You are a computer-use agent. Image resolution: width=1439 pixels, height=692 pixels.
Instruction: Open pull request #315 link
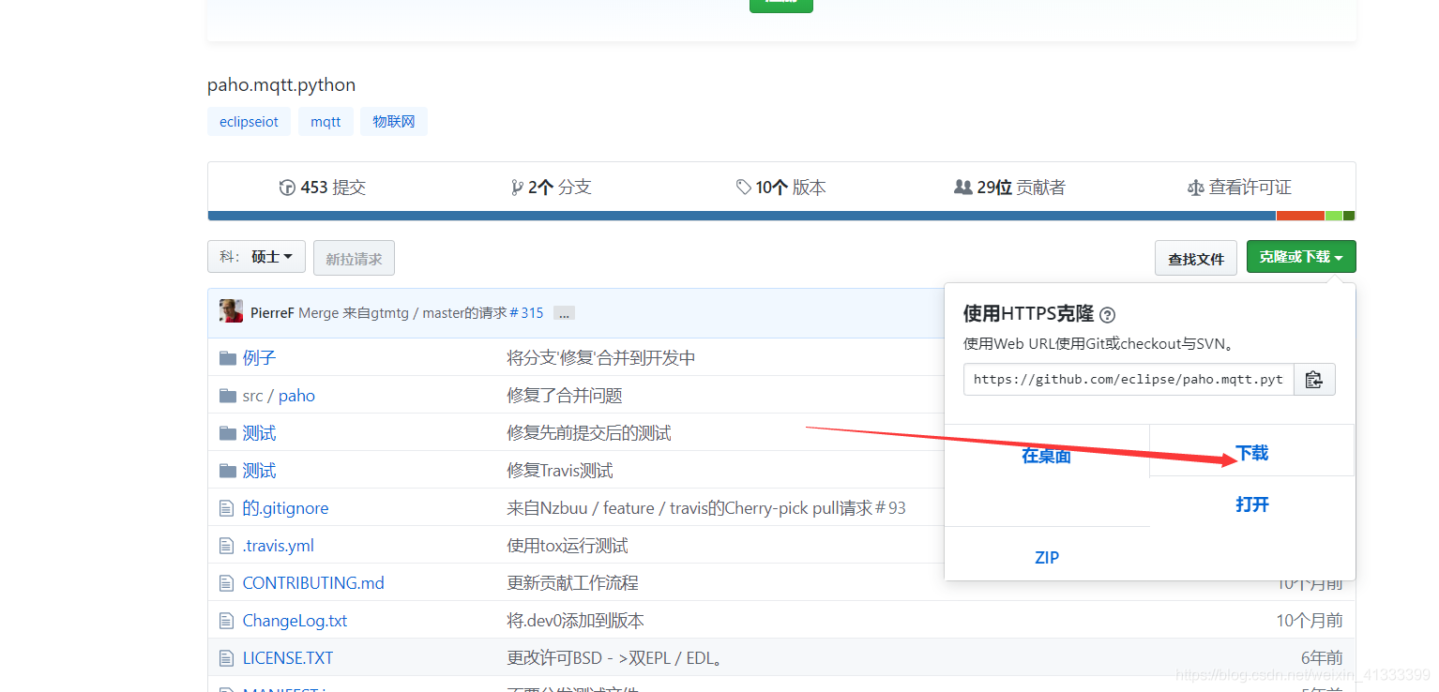click(x=526, y=313)
